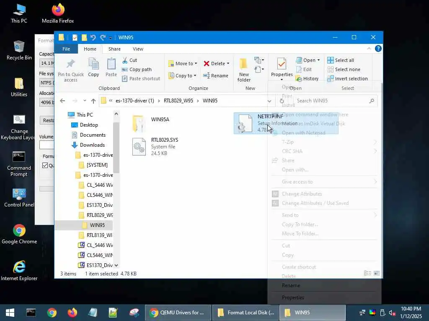Screen dimensions: 429x321
Task: Click the clock showing 10:40 PM
Action: point(411,309)
